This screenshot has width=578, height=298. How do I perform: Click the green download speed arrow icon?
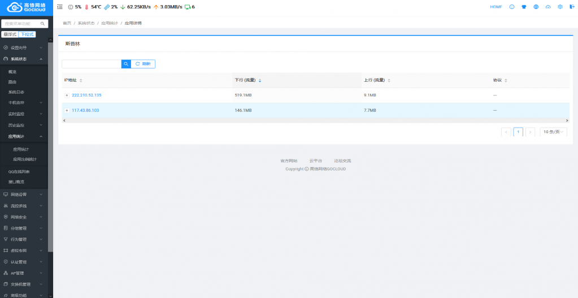[x=123, y=7]
